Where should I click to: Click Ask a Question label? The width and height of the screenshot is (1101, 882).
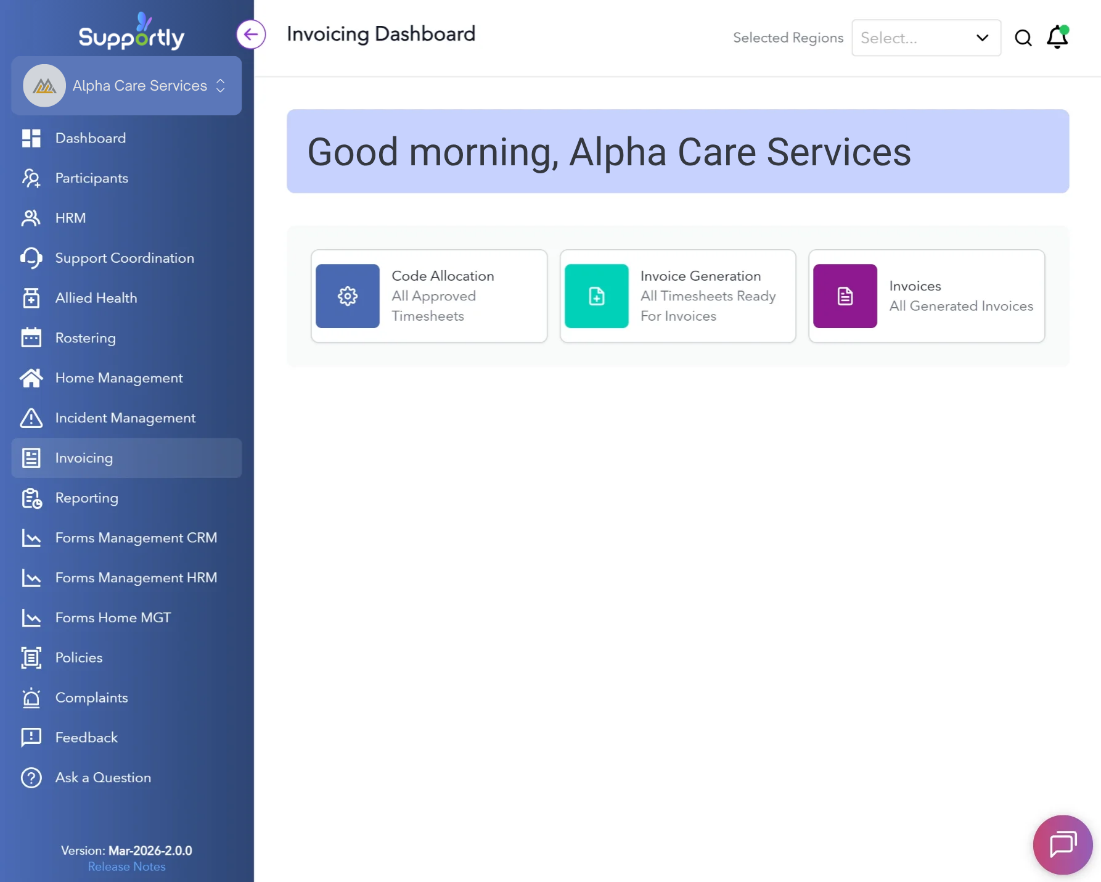tap(103, 778)
